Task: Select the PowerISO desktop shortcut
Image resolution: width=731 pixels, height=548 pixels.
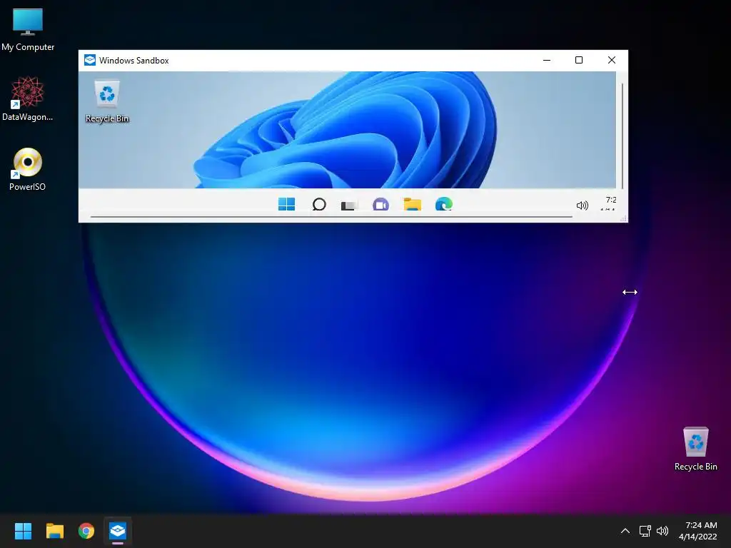Action: 28,169
